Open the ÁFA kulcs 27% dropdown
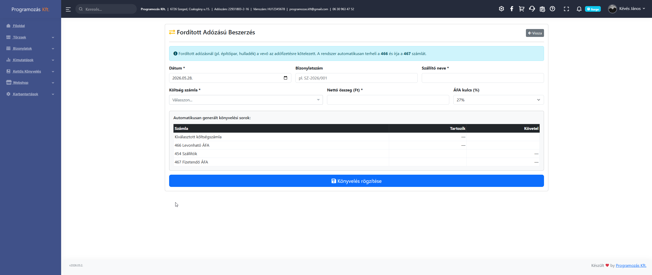Image resolution: width=652 pixels, height=275 pixels. click(498, 100)
